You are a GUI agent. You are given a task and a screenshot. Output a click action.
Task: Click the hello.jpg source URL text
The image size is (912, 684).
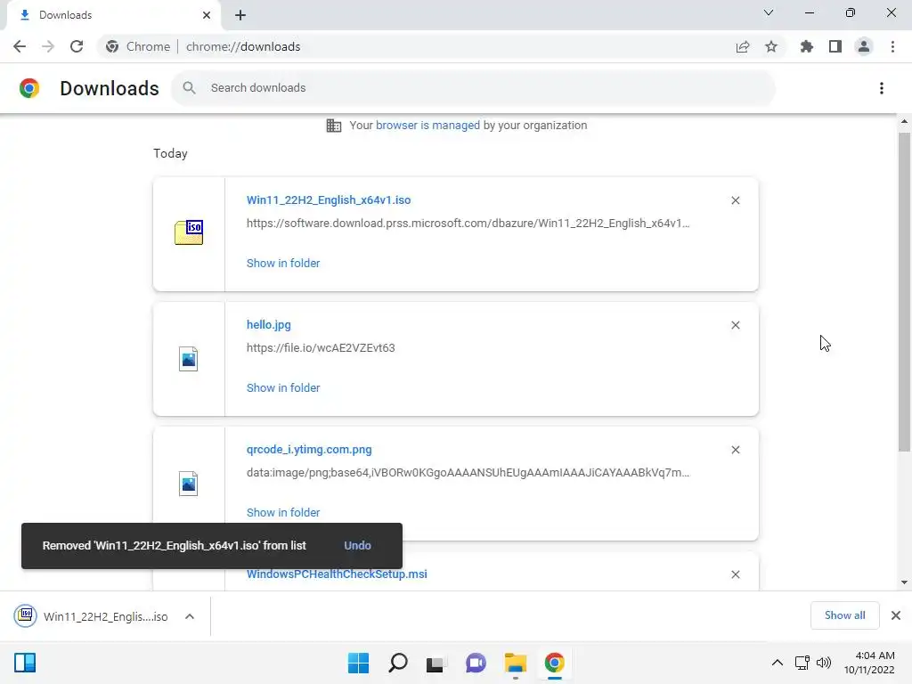[x=321, y=348]
